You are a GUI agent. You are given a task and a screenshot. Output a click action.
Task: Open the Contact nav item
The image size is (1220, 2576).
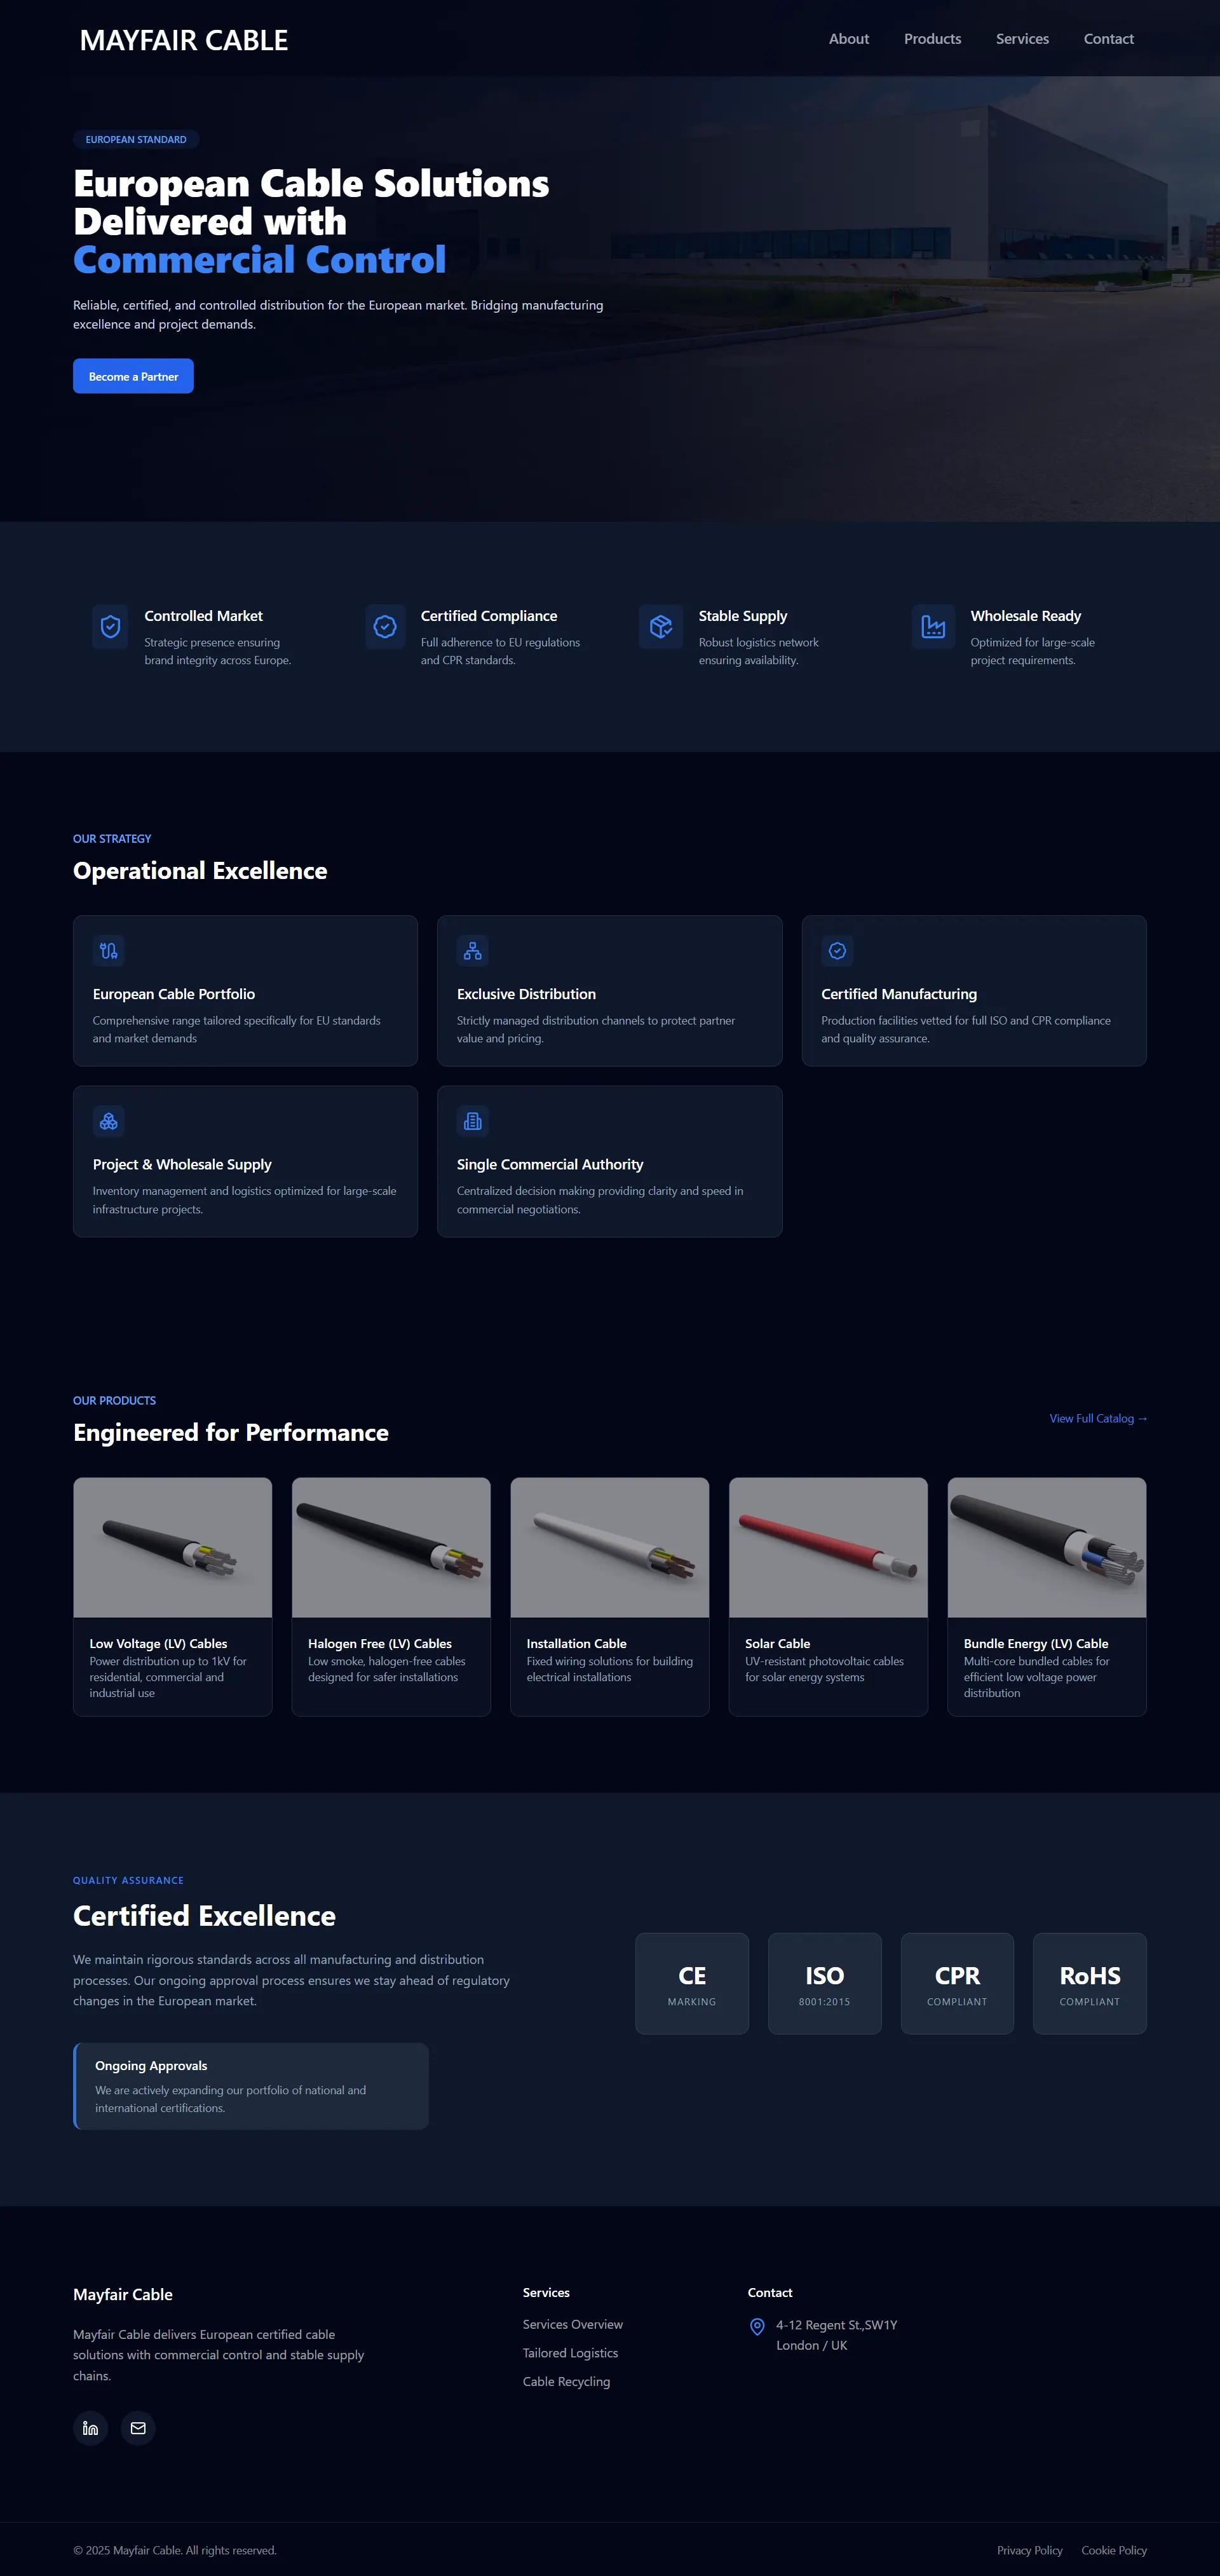coord(1108,39)
